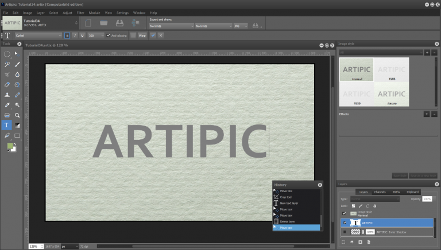This screenshot has width=441, height=250.
Task: Open the Corbel font dropdown
Action: [39, 35]
